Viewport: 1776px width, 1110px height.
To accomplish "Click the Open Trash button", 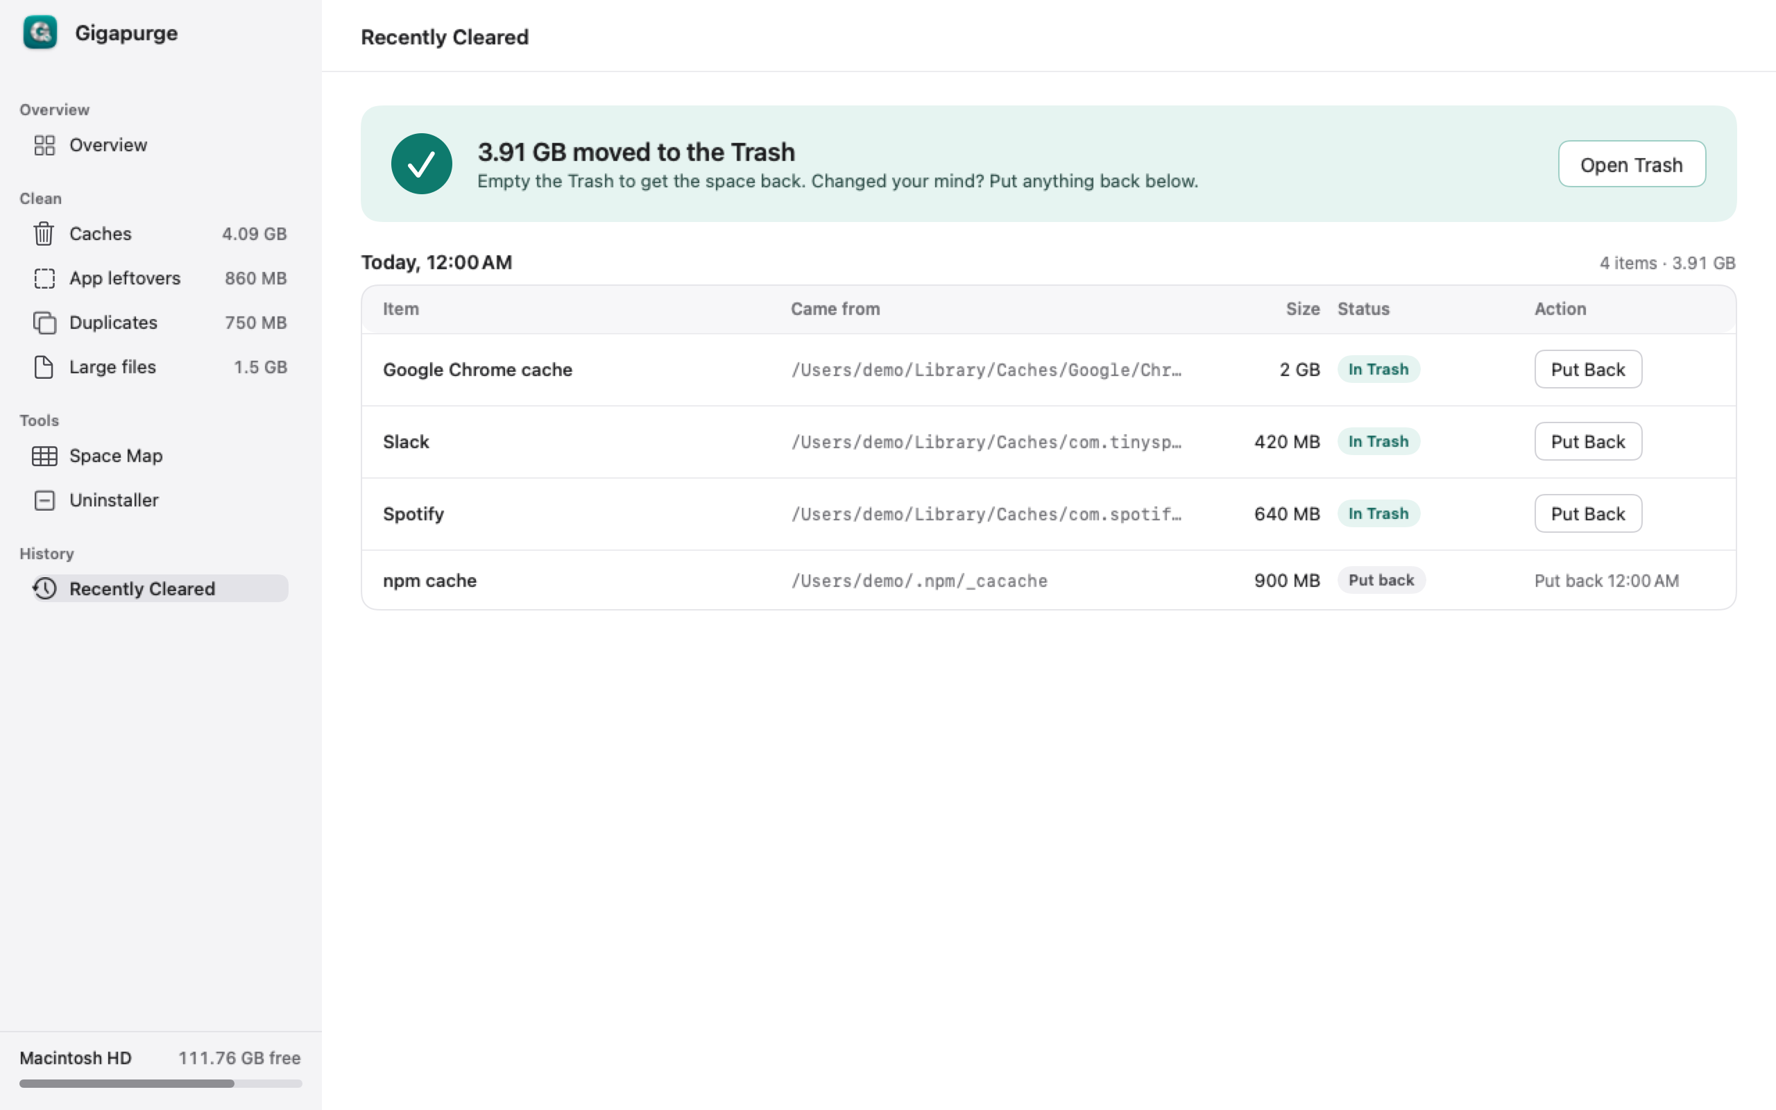I will [1632, 164].
